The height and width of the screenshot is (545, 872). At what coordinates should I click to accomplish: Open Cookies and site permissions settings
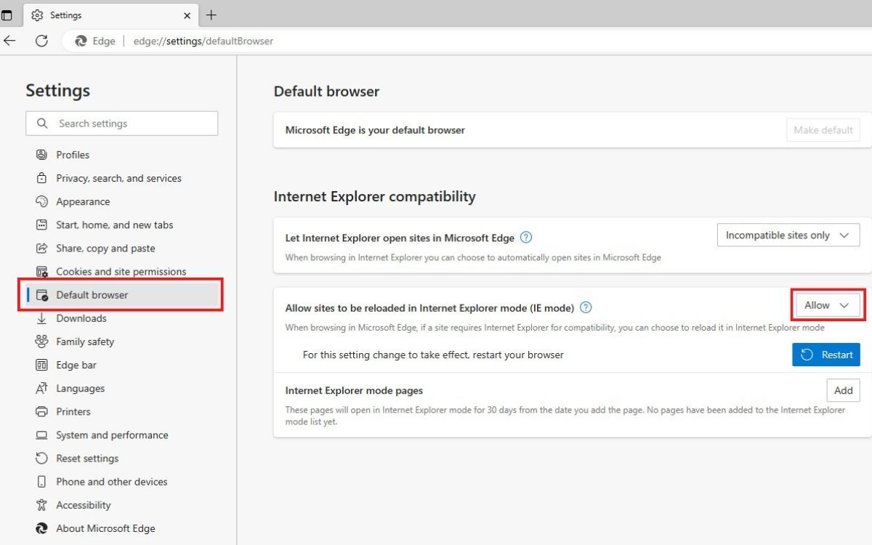[120, 271]
